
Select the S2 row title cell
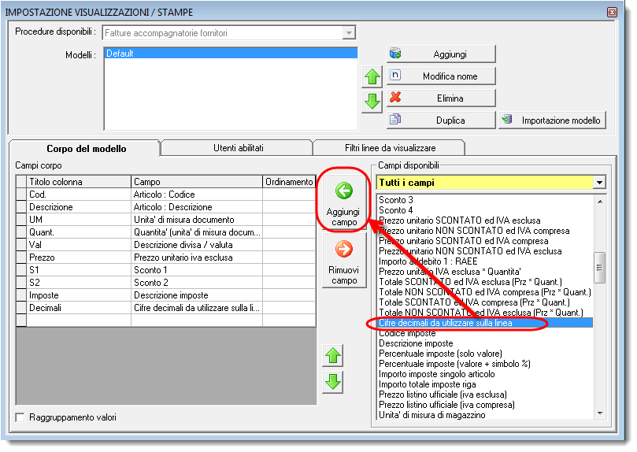(x=79, y=283)
